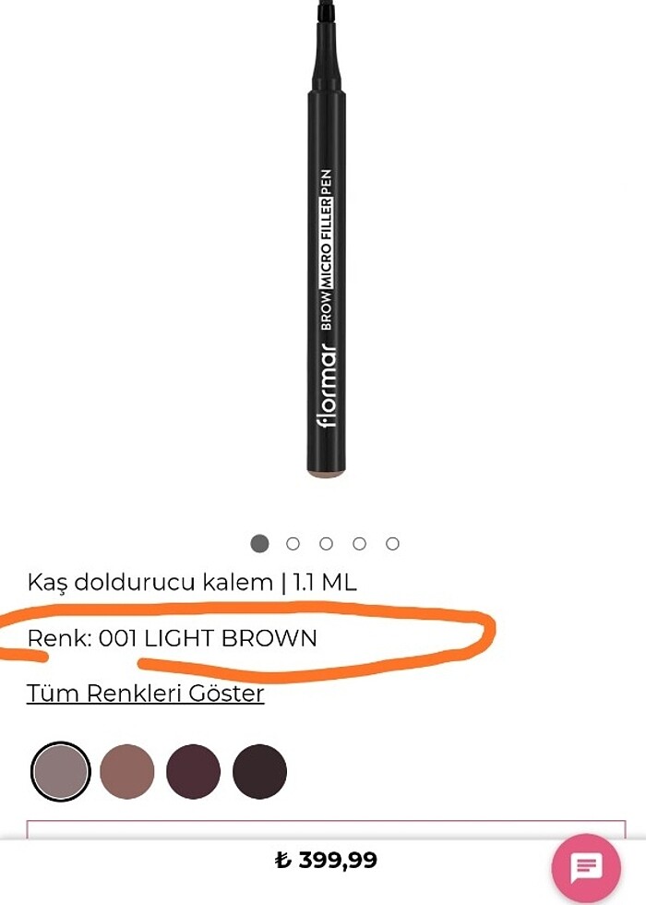Click the Renk: 001 LIGHT BROWN label

(x=172, y=638)
